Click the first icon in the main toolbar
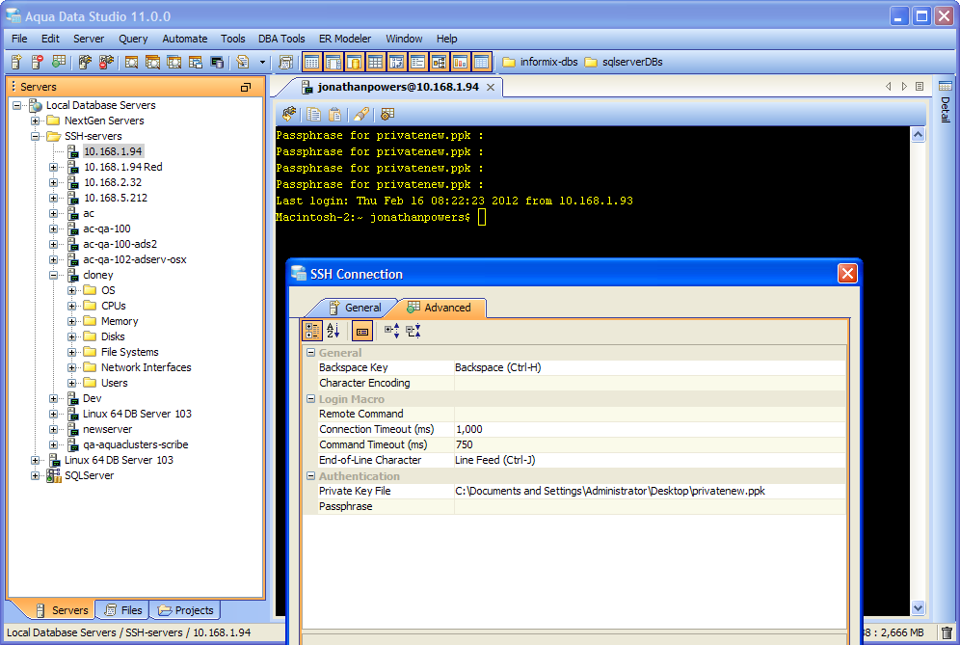This screenshot has height=645, width=960. pyautogui.click(x=16, y=63)
